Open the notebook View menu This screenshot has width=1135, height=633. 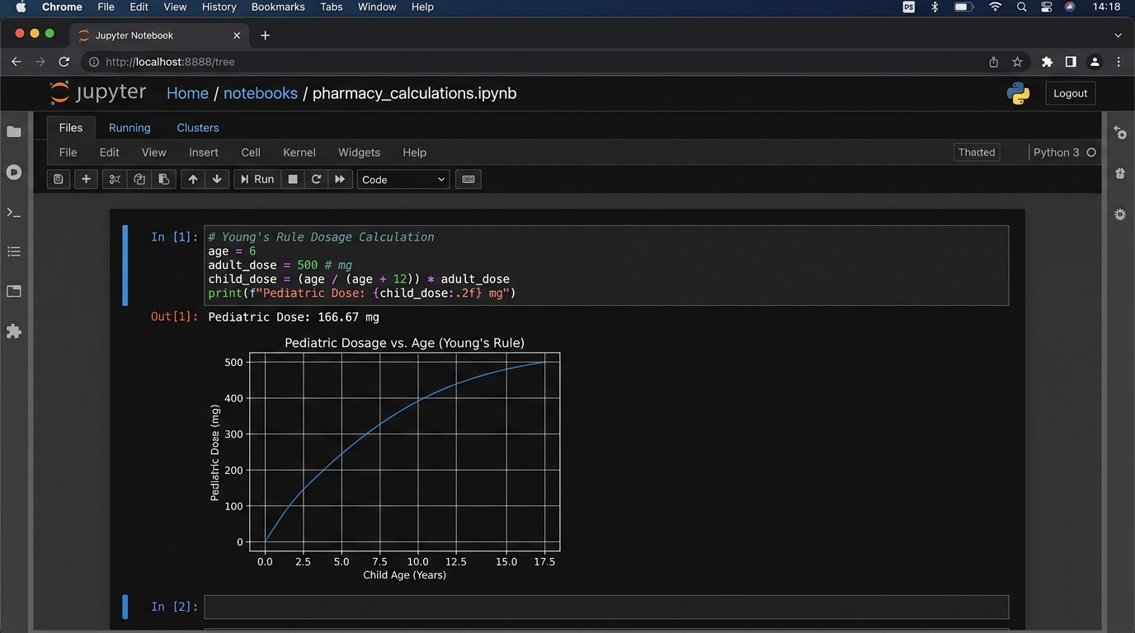tap(154, 152)
